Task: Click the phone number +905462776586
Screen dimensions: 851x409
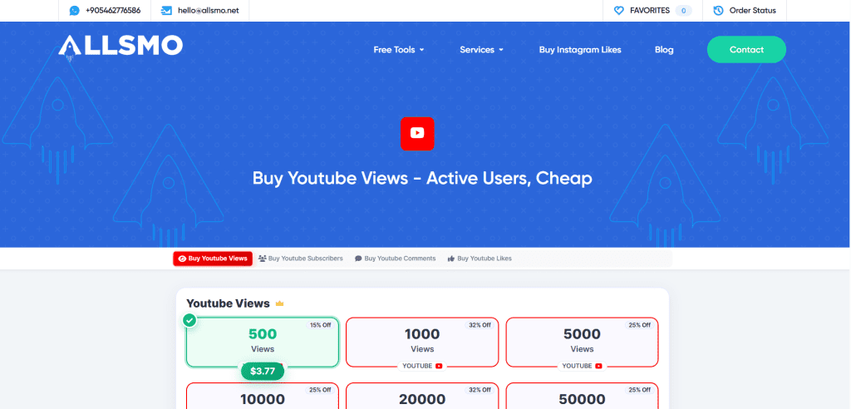Action: pyautogui.click(x=113, y=10)
